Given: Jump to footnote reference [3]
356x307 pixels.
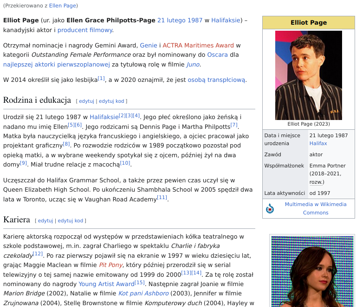Looking at the screenshot, I should coord(129,116).
